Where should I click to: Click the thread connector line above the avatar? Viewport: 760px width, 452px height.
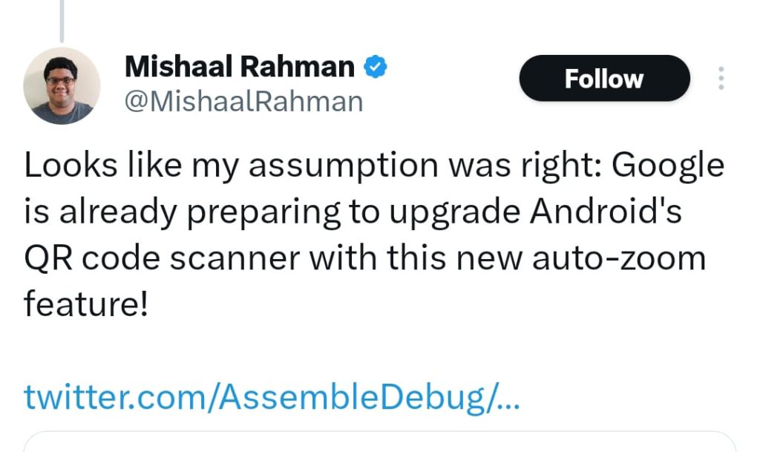click(62, 21)
